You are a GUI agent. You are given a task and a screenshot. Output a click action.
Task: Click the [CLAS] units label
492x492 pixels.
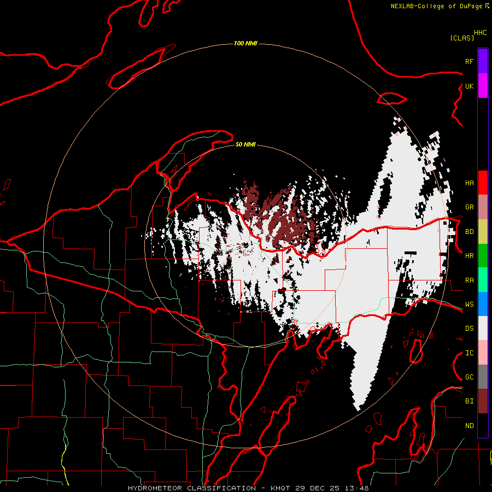pos(462,38)
